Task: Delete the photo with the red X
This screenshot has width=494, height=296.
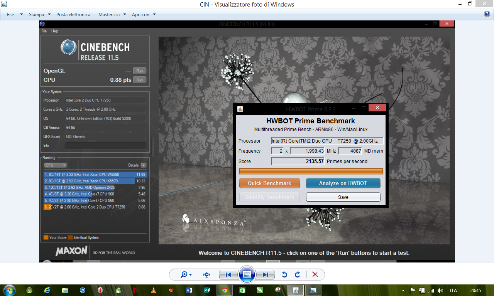Action: point(315,274)
